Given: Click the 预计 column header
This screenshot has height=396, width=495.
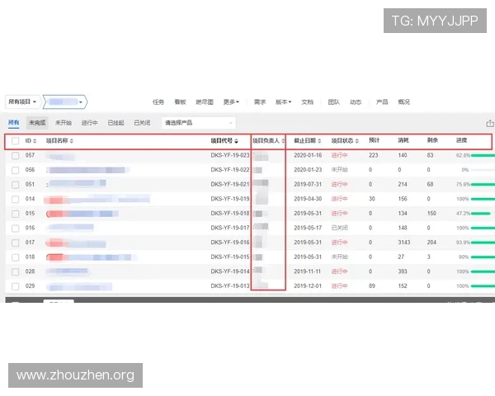Looking at the screenshot, I should (374, 140).
